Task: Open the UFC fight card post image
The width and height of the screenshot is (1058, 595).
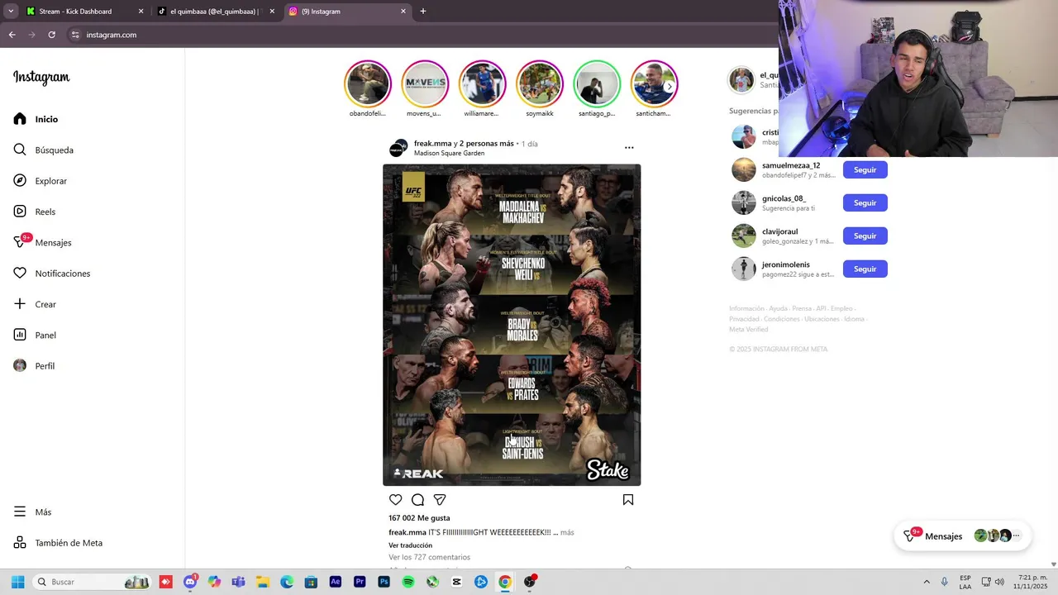Action: pos(512,325)
